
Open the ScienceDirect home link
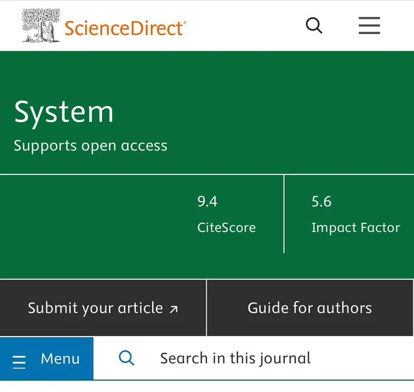[125, 28]
